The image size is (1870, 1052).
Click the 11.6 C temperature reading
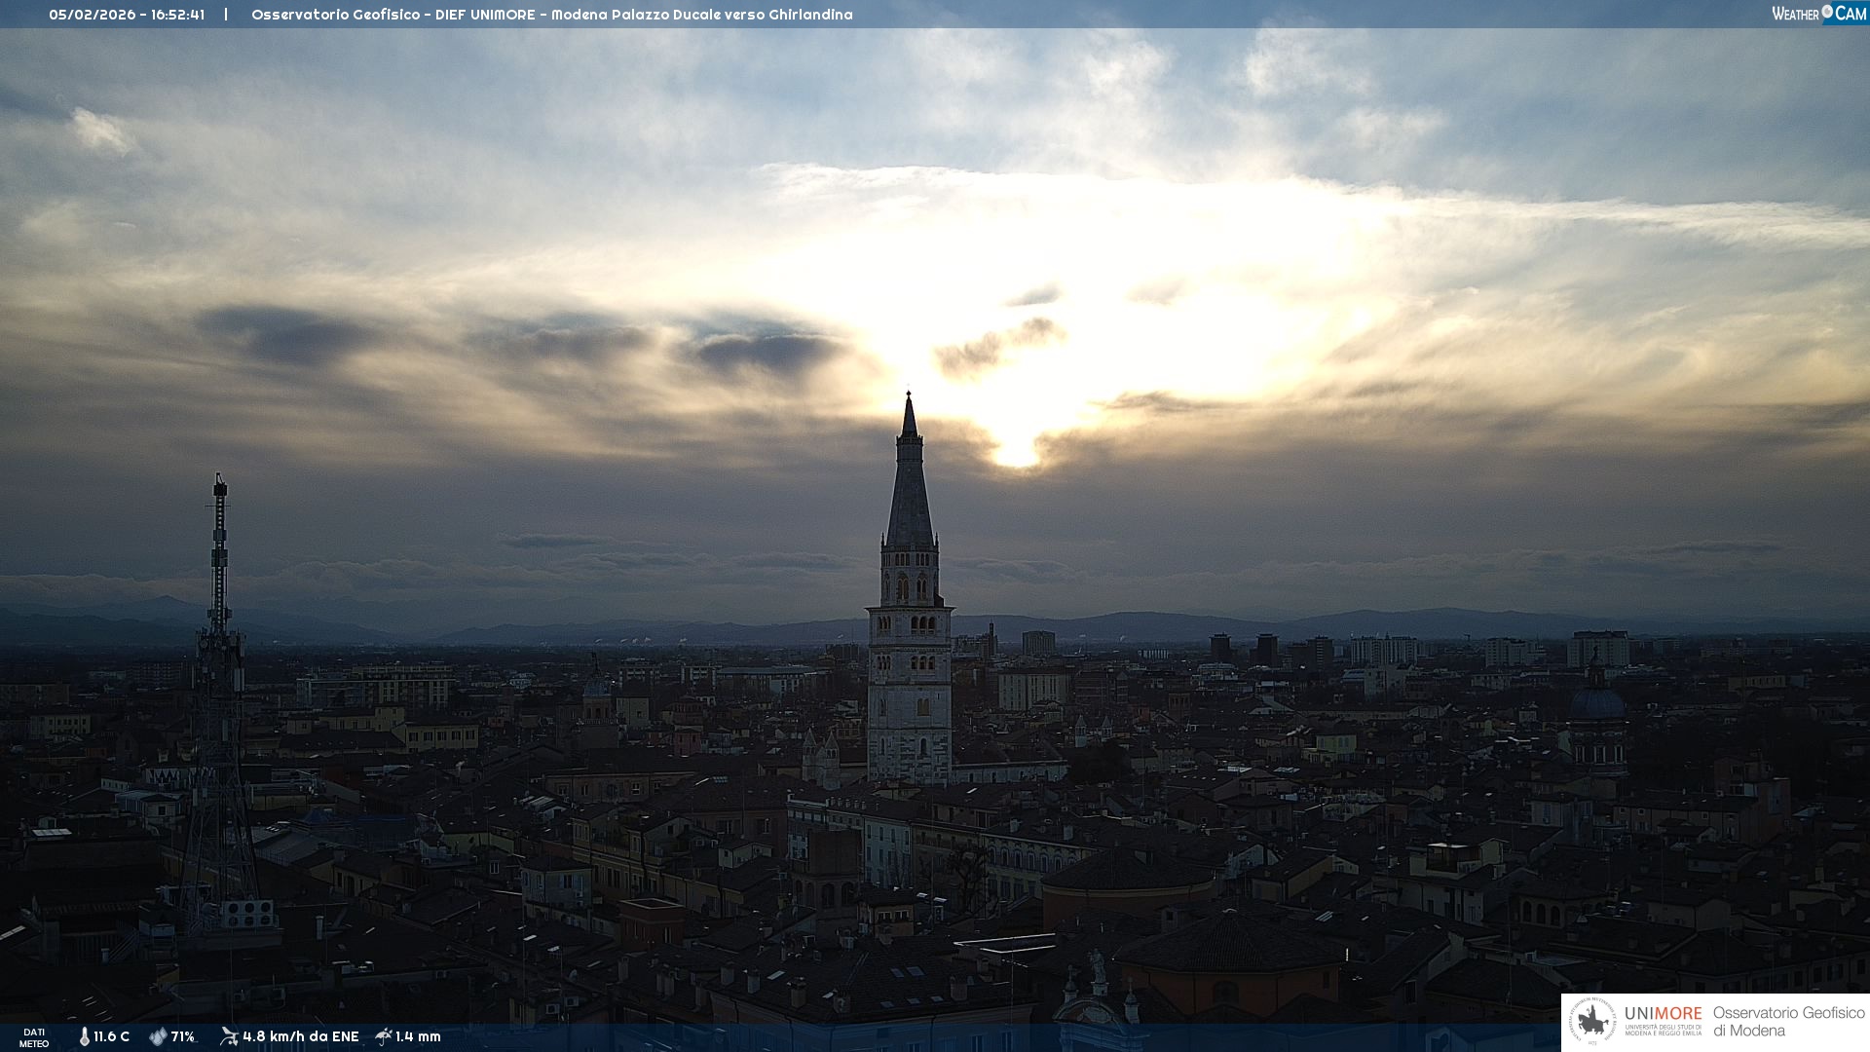[112, 1036]
